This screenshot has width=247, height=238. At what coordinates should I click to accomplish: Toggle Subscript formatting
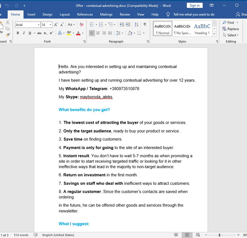45,33
